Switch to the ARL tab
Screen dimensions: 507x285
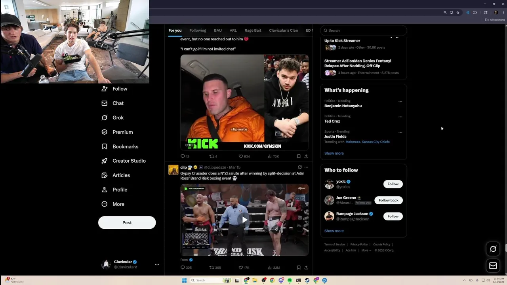233,30
